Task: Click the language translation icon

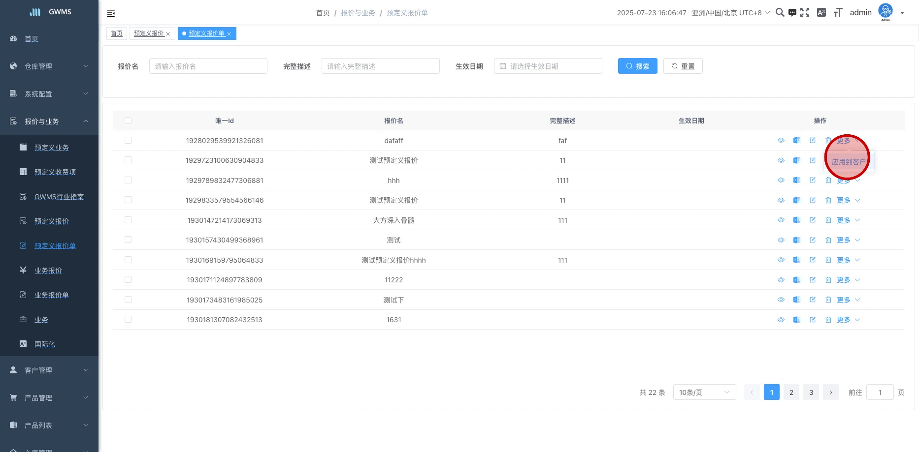Action: tap(821, 13)
